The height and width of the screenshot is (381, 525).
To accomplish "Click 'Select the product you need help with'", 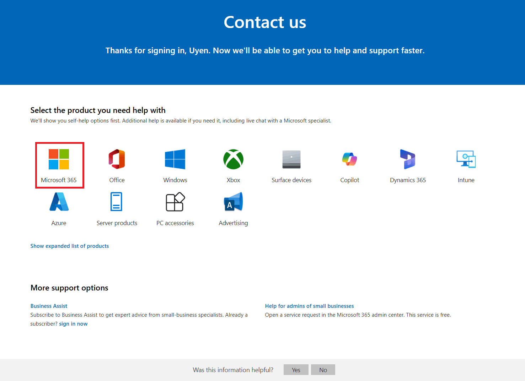I will point(98,110).
